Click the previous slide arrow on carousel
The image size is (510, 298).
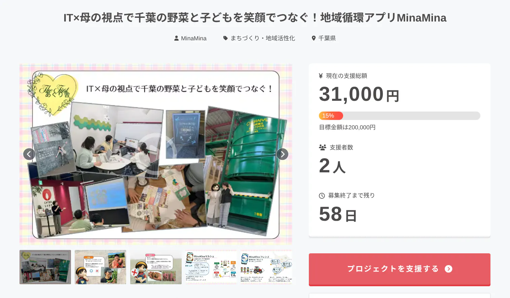click(29, 154)
